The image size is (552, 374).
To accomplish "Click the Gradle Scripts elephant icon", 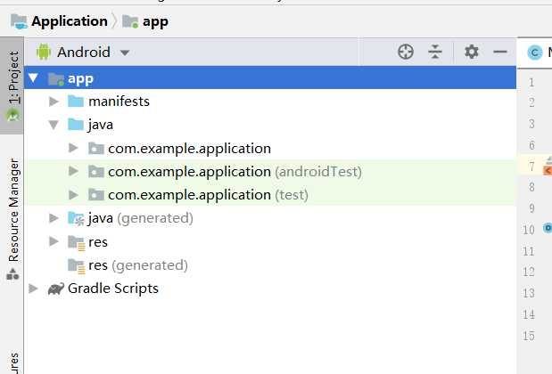I will [x=56, y=289].
